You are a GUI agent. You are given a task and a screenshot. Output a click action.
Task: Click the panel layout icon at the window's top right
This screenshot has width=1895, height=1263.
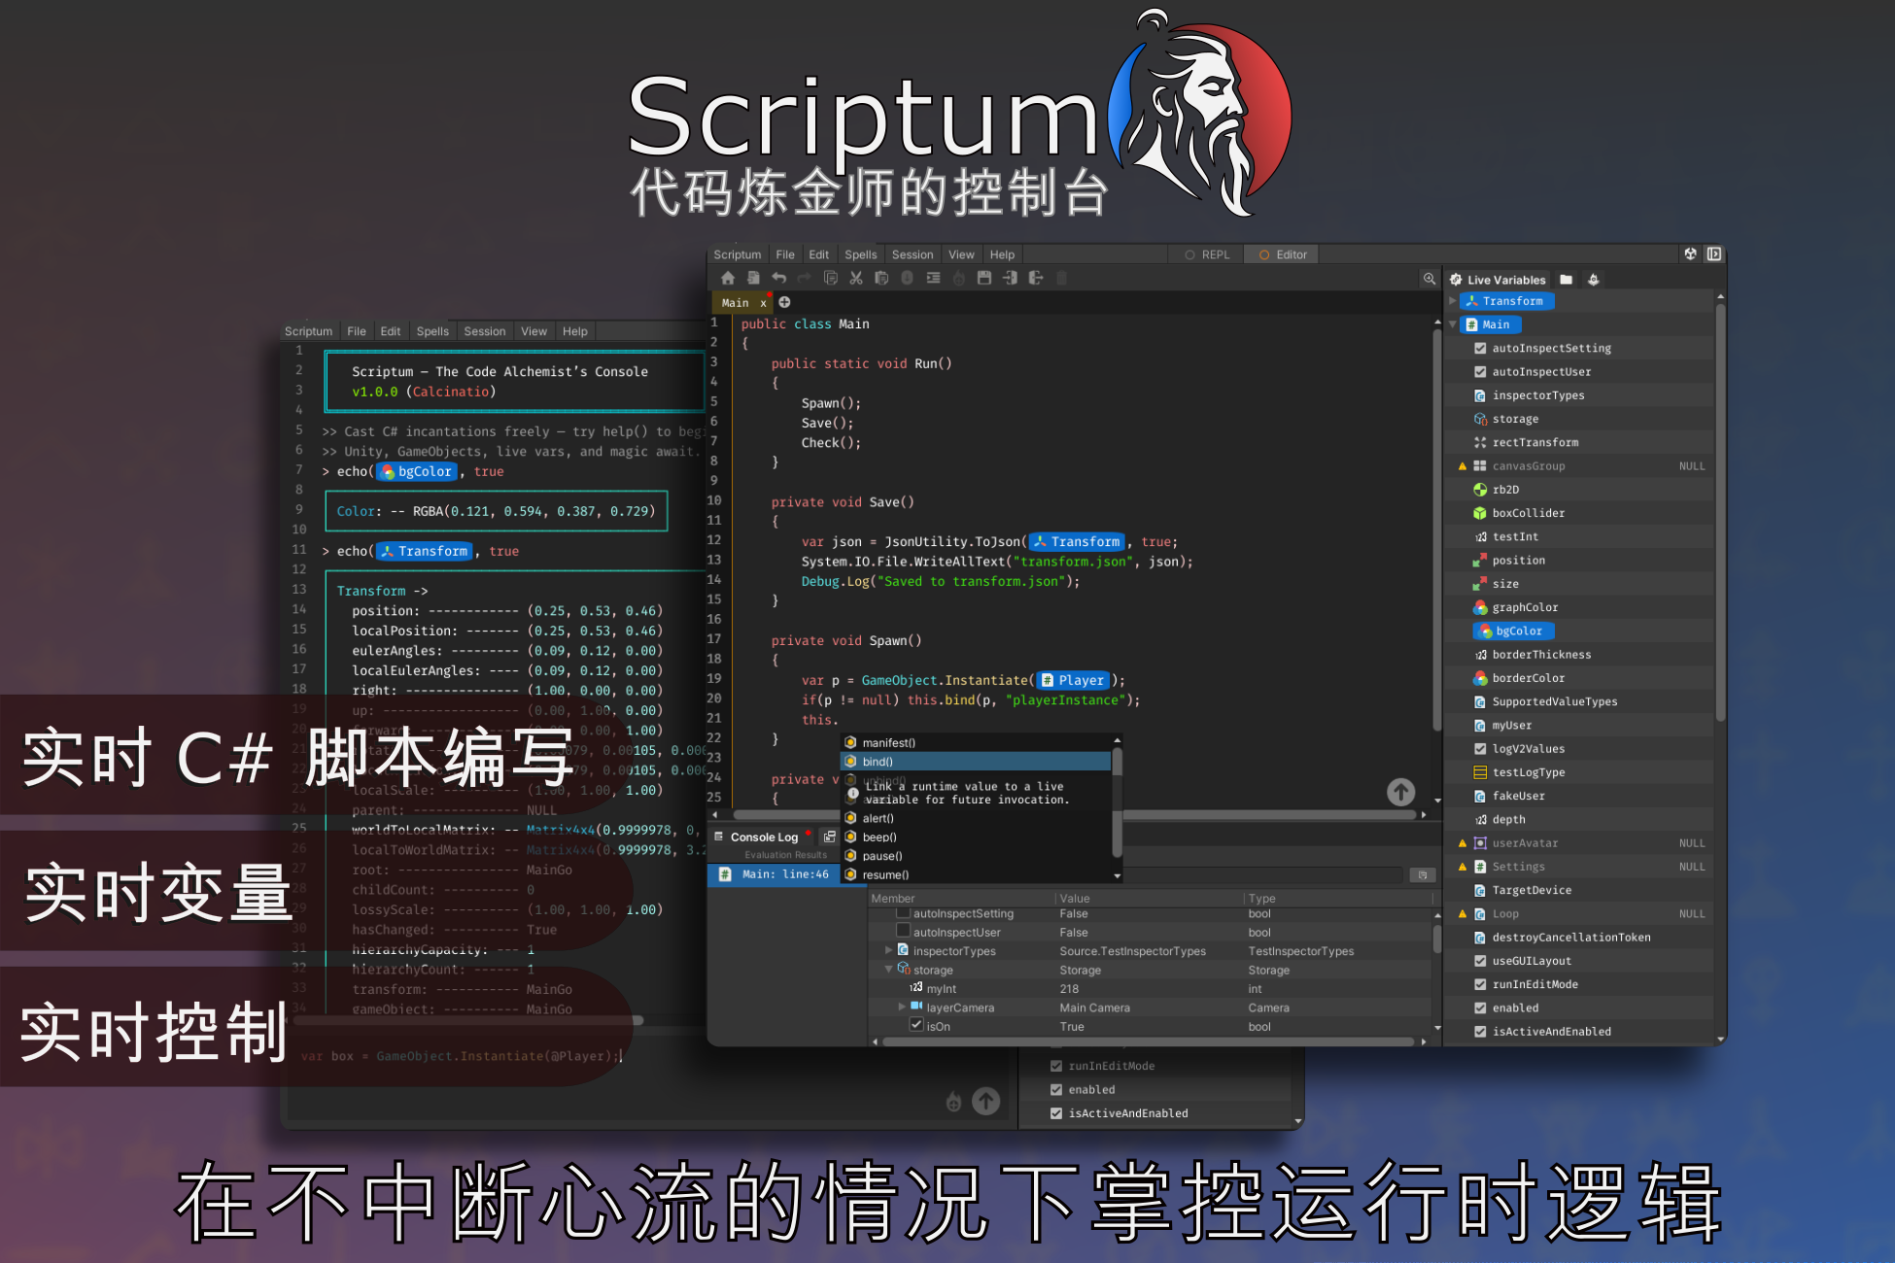[1714, 254]
